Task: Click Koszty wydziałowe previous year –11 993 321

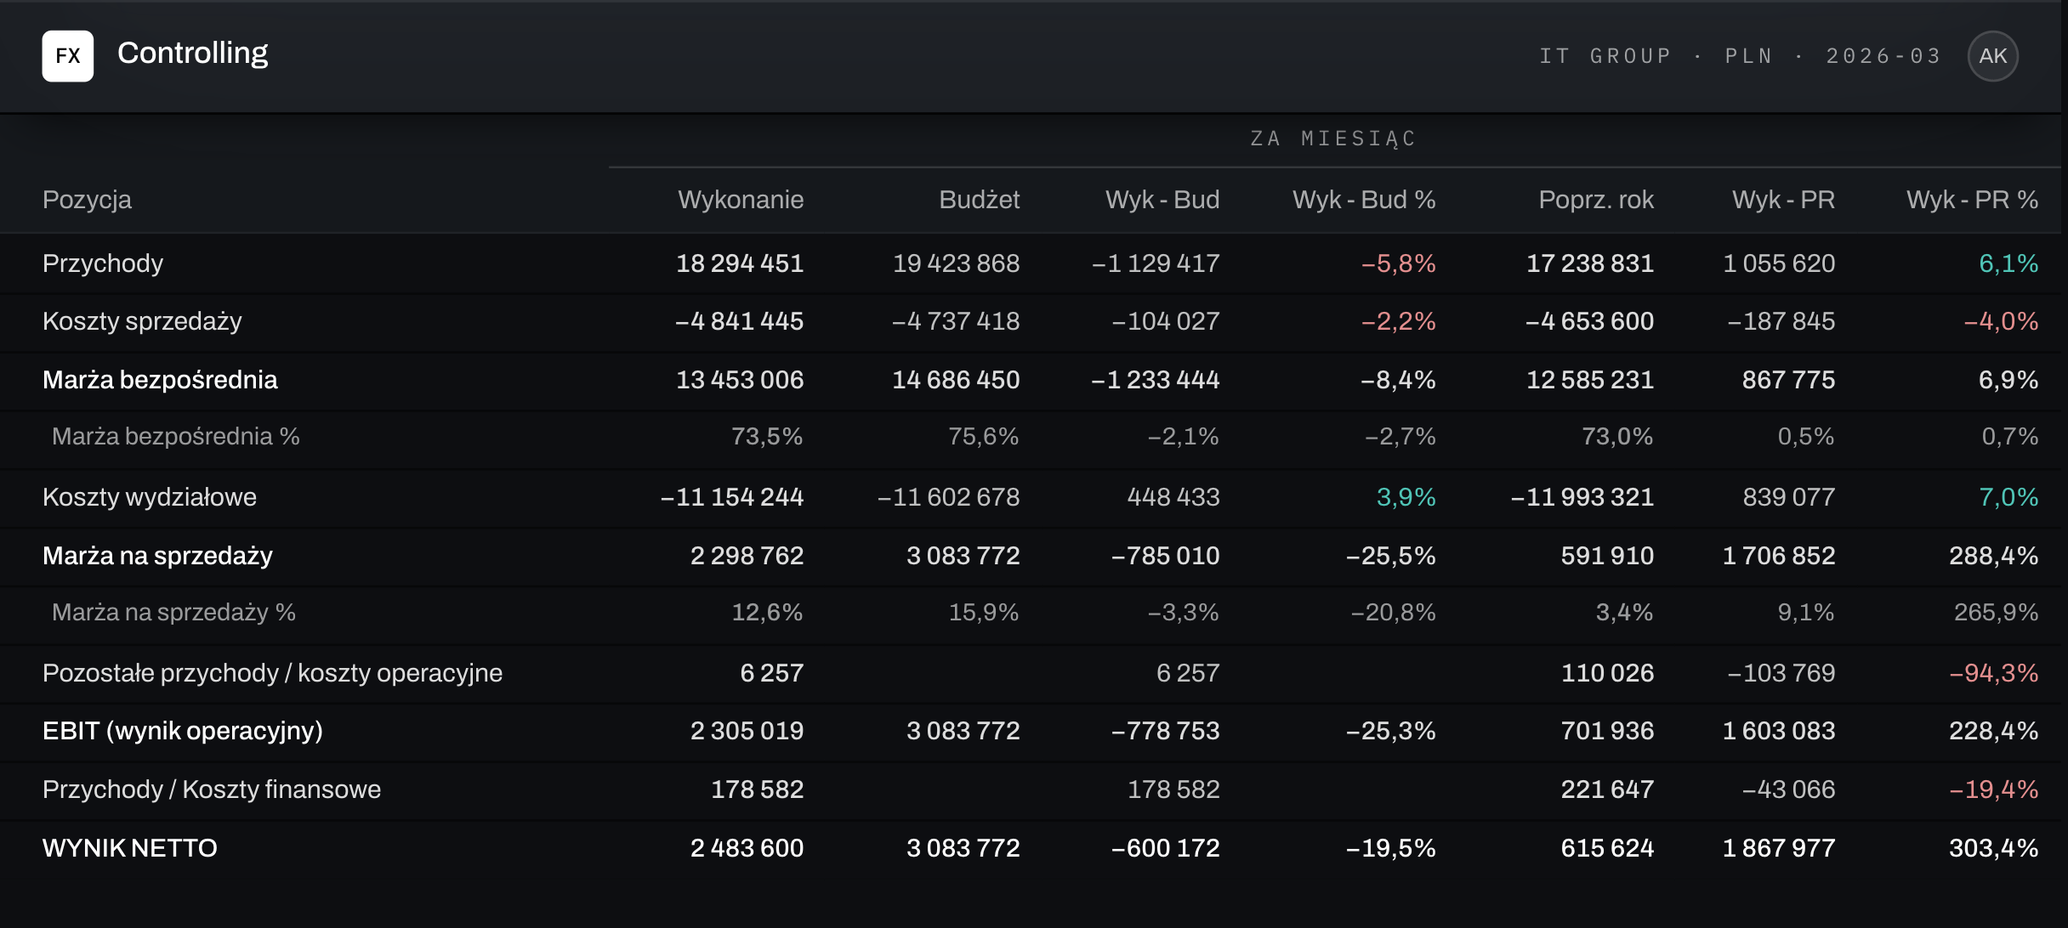Action: 1582,497
